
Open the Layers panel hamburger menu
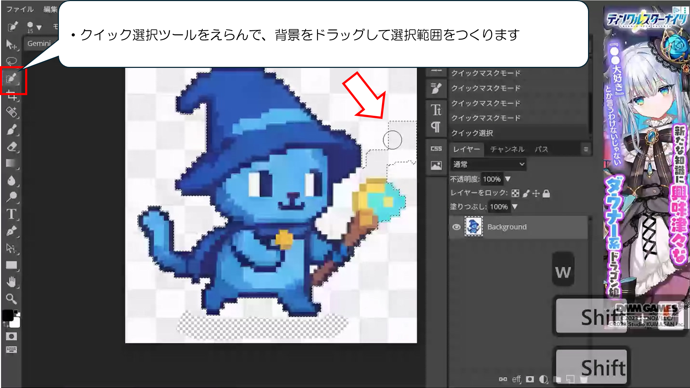[586, 149]
